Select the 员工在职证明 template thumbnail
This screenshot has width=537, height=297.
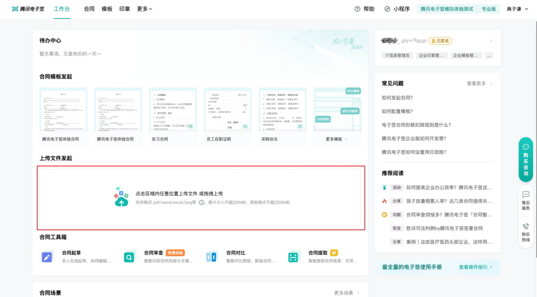tap(228, 109)
